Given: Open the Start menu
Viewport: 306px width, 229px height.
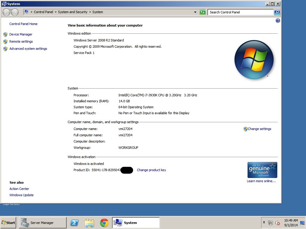Looking at the screenshot, I should (x=8, y=223).
